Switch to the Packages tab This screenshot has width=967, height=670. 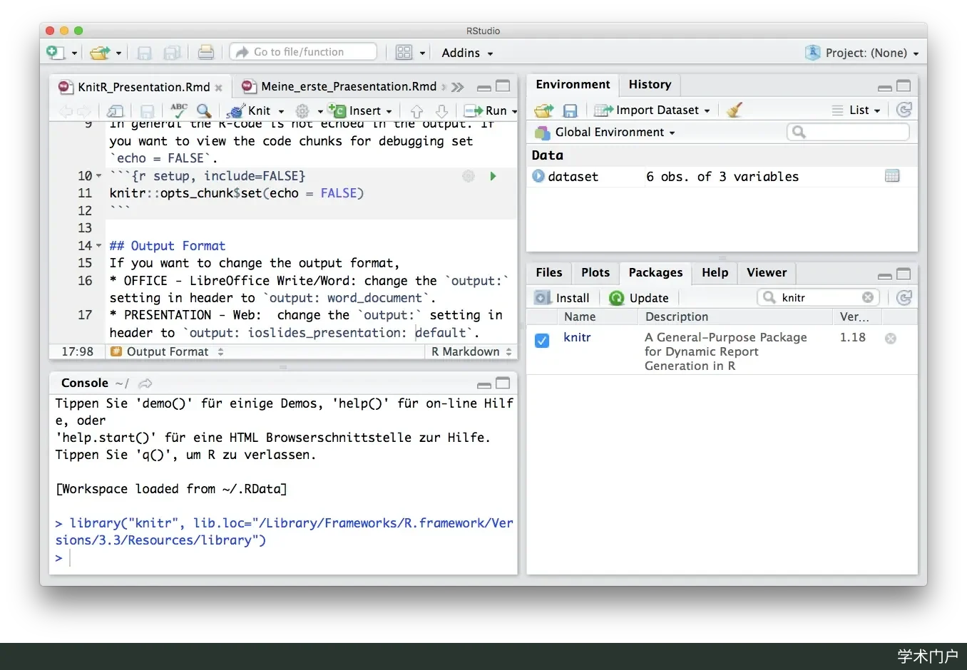click(x=655, y=272)
